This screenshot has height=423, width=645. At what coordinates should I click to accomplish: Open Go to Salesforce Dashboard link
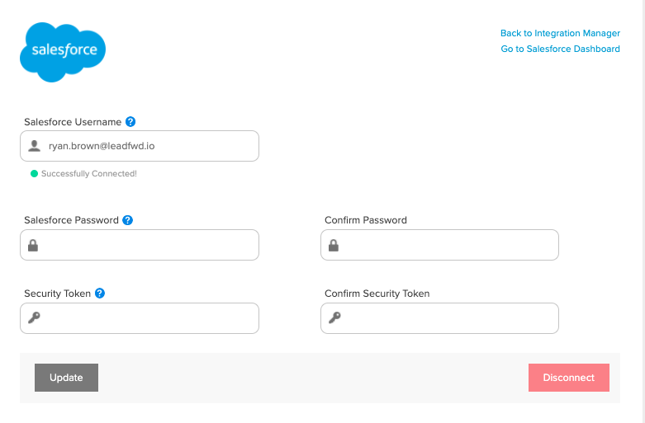point(560,49)
